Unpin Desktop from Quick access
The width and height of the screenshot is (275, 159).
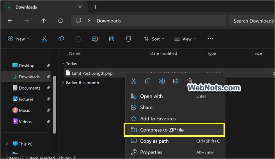pyautogui.click(x=48, y=65)
